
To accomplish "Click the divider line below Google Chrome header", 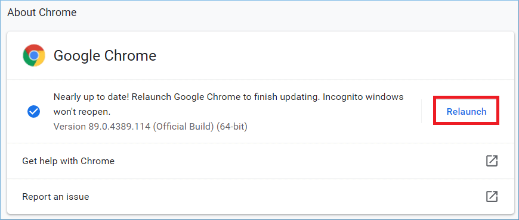I will (259, 80).
